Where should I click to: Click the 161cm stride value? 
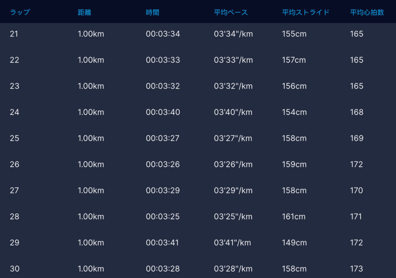pos(294,217)
